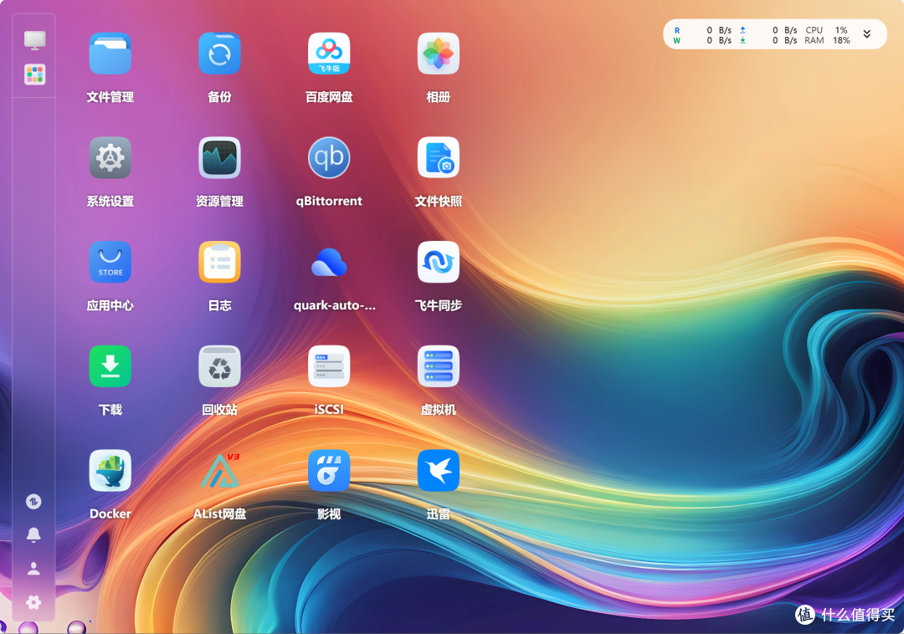This screenshot has width=904, height=634.
Task: Open 文件快照 file snapshot app
Action: click(x=438, y=158)
